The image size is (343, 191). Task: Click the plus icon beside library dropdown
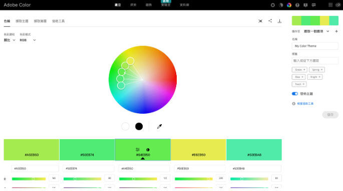coord(336,31)
